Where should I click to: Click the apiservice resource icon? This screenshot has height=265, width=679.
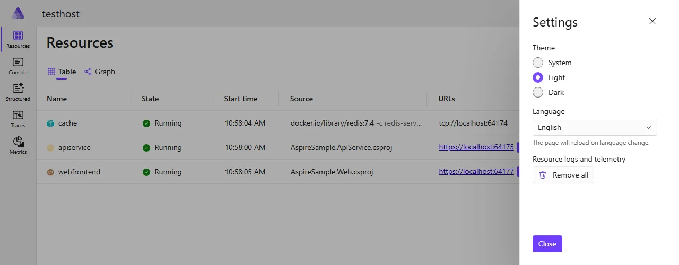tap(50, 147)
